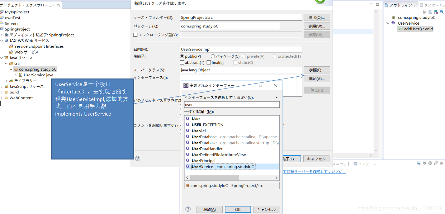Click the start server in profile mode icon
Screen dimensions: 445x214
[x=436, y=163]
